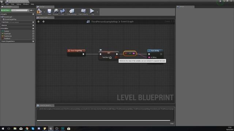Navigate back in the graph history

click(x=38, y=21)
